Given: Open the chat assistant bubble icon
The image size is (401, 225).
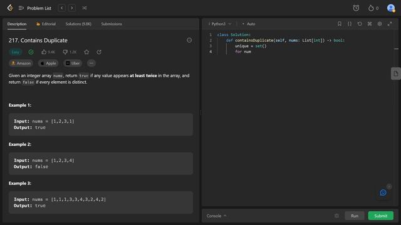Looking at the screenshot, I should click(x=383, y=192).
